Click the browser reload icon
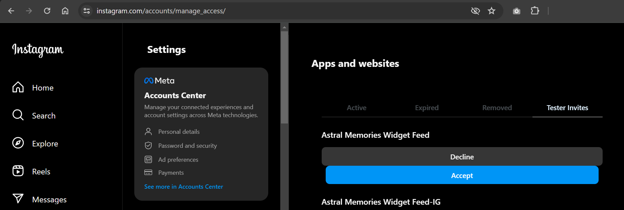This screenshot has height=210, width=624. (47, 11)
